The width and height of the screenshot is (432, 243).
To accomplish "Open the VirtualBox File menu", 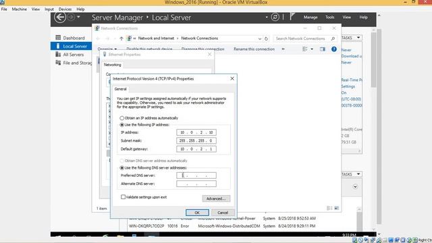I will (4, 9).
